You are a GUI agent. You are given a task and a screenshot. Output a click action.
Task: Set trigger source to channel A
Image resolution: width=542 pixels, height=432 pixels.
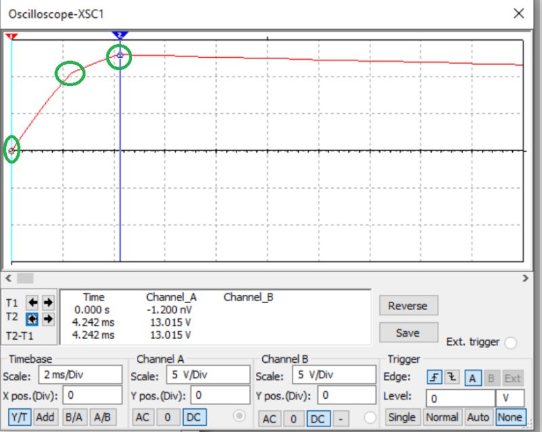point(472,378)
